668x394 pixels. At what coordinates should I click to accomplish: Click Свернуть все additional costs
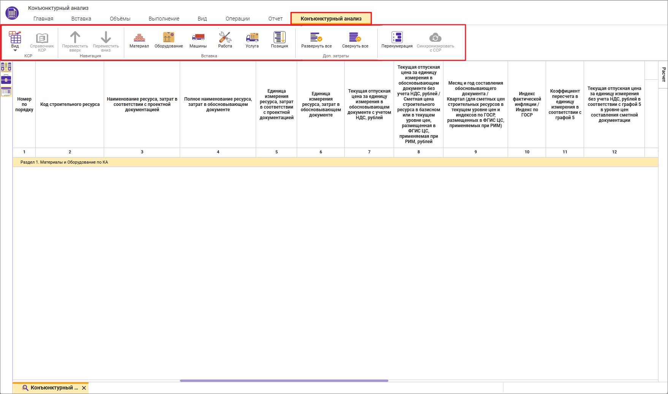(x=355, y=40)
